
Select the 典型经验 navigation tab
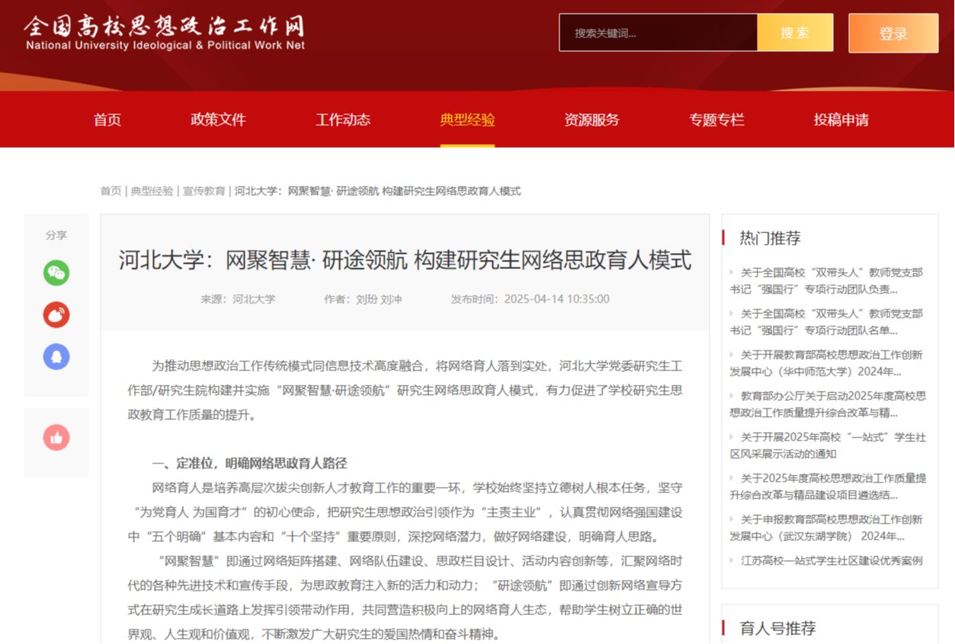[467, 120]
